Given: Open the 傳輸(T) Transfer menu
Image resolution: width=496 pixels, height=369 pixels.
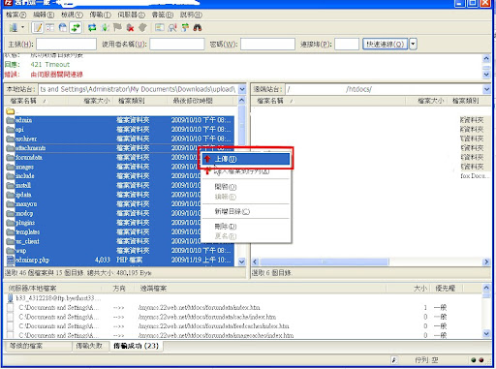Looking at the screenshot, I should pyautogui.click(x=100, y=15).
